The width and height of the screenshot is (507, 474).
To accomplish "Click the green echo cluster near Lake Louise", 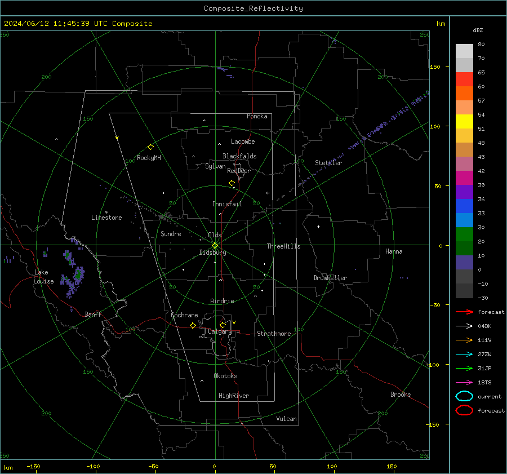I will click(x=78, y=274).
